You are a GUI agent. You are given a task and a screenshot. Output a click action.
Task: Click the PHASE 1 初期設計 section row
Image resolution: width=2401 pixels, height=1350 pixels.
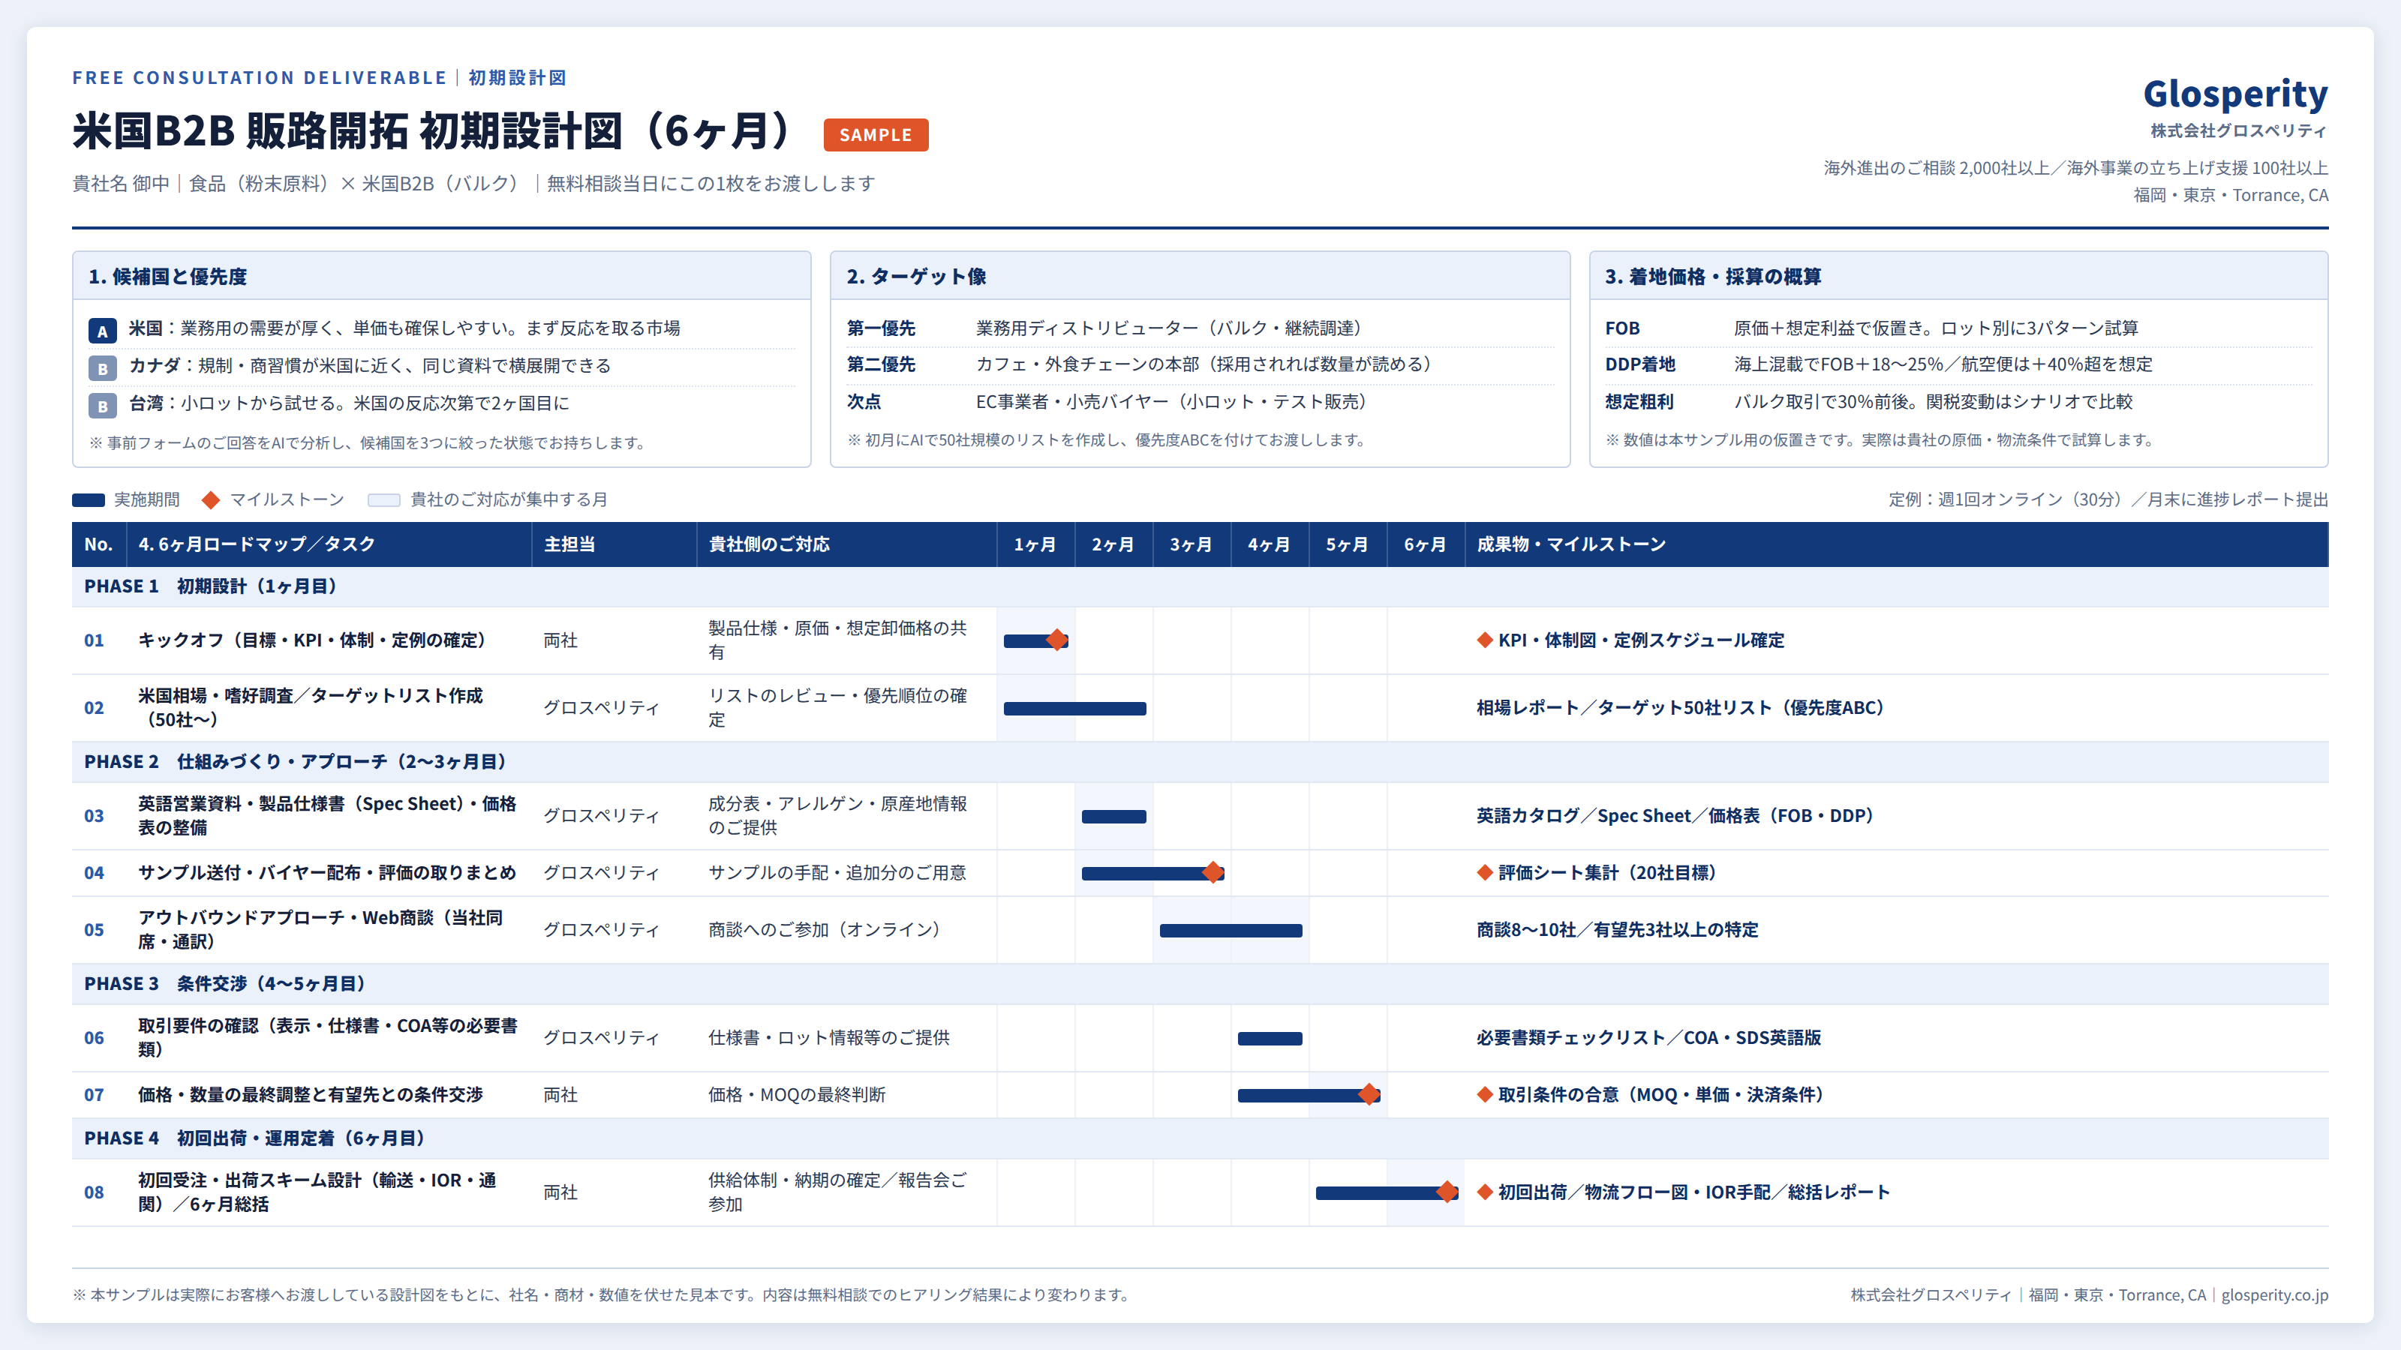coord(1200,587)
